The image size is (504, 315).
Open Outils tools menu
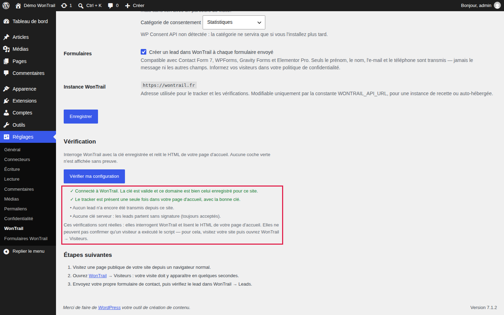coord(28,125)
